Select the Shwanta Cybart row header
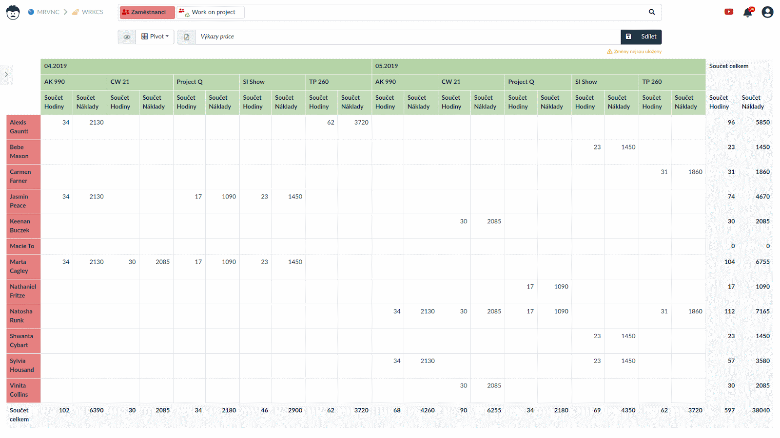 (23, 341)
